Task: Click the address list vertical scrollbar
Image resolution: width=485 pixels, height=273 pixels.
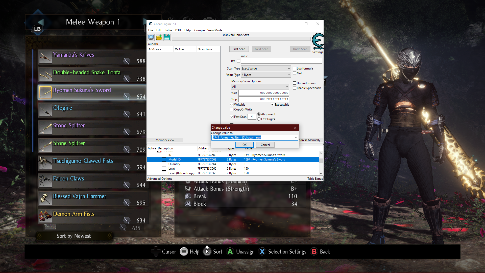Action: tap(321, 163)
